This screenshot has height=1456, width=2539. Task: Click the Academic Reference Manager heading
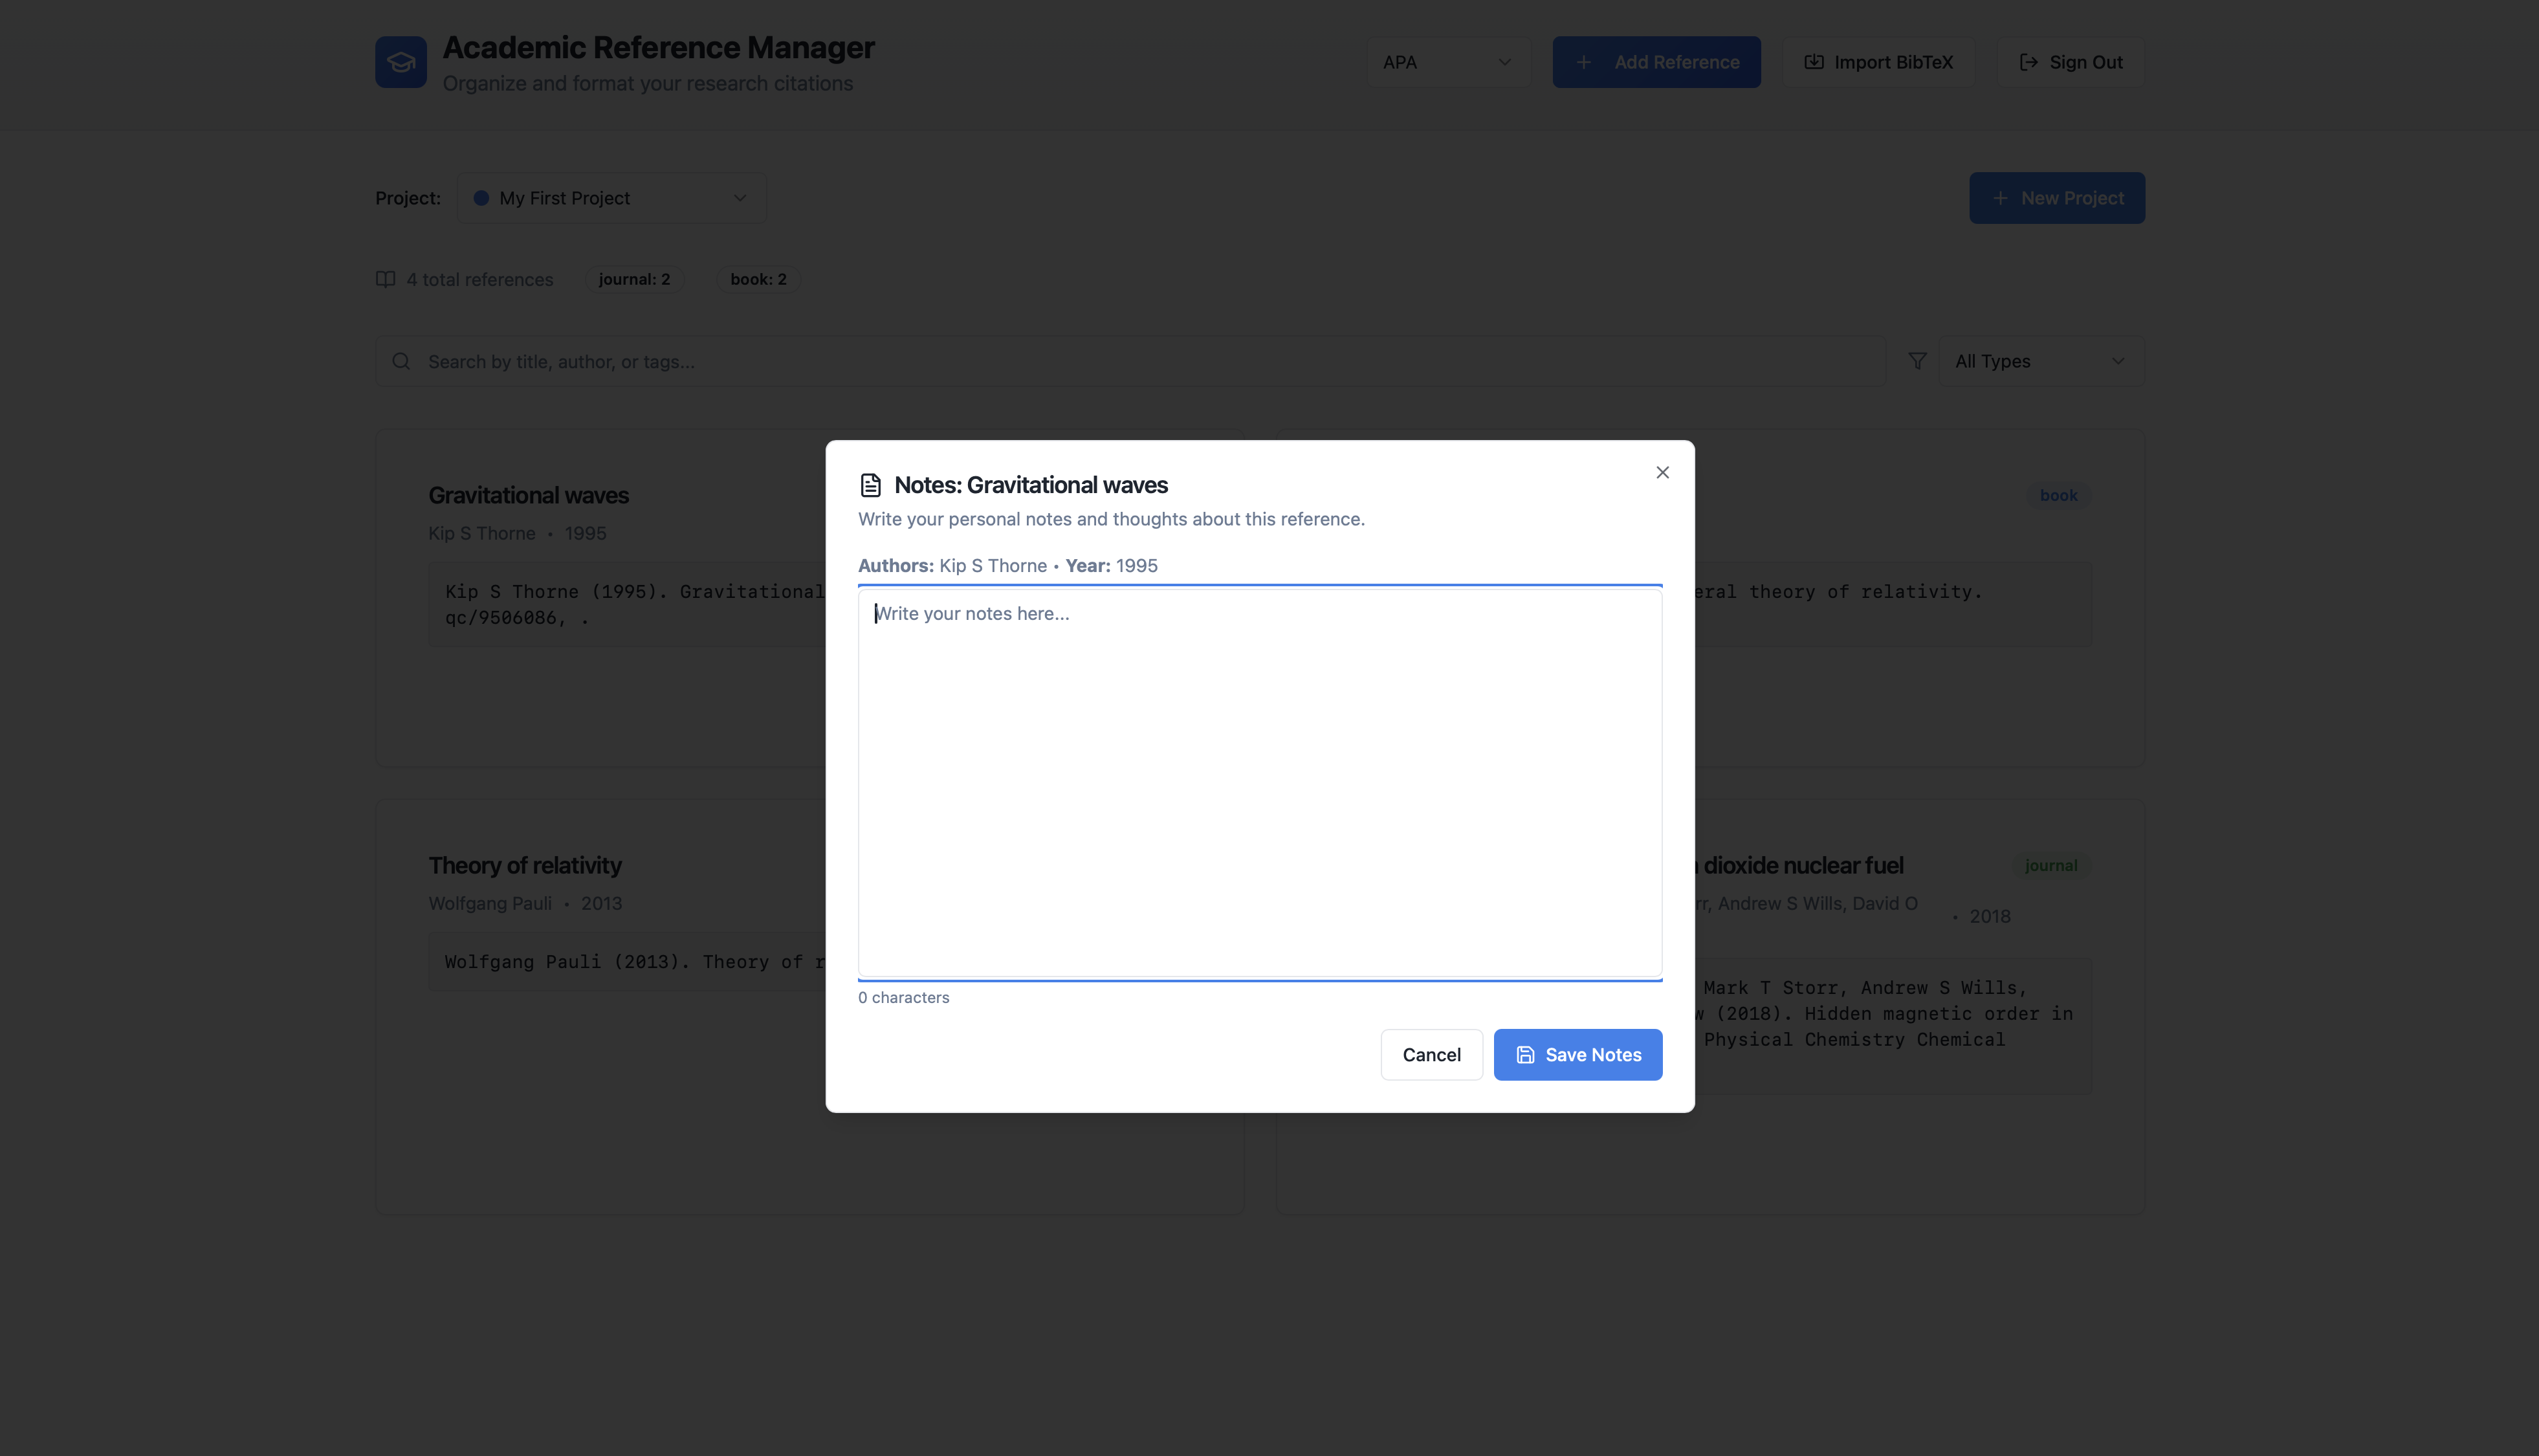tap(659, 47)
